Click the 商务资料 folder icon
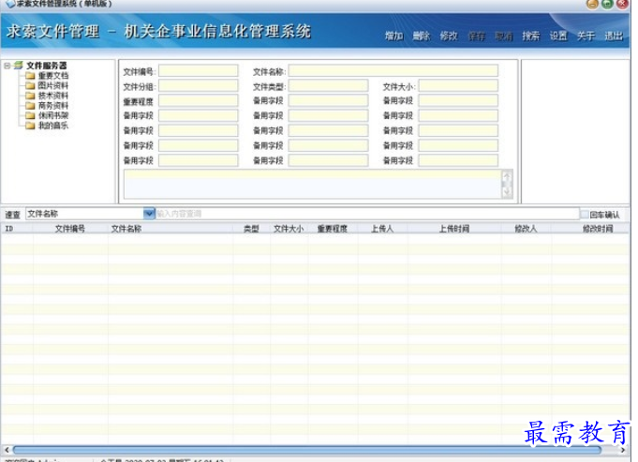Screen dimensions: 638x462 click(30, 106)
